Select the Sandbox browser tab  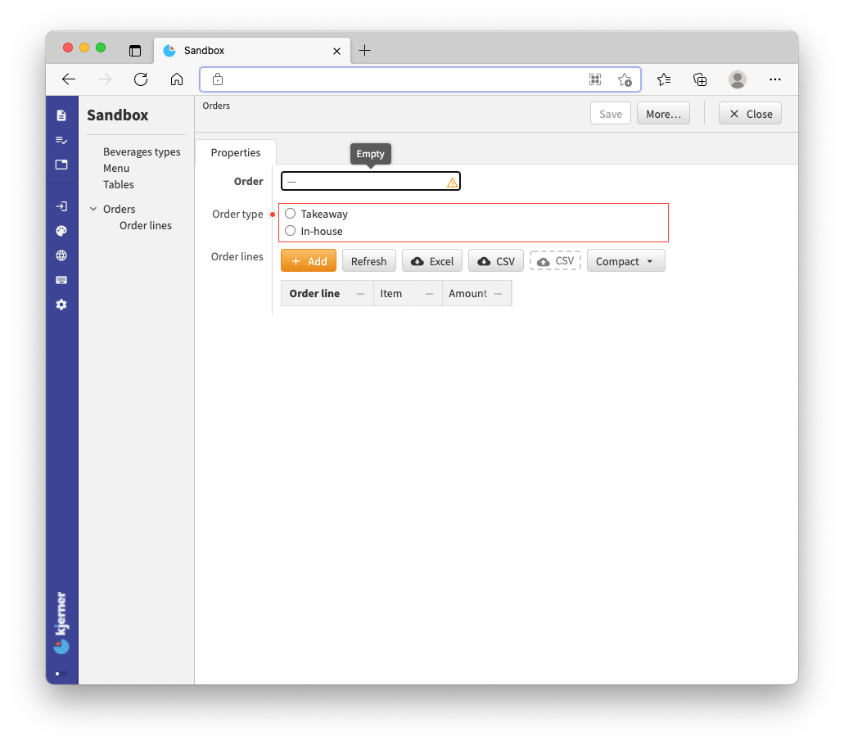(252, 51)
